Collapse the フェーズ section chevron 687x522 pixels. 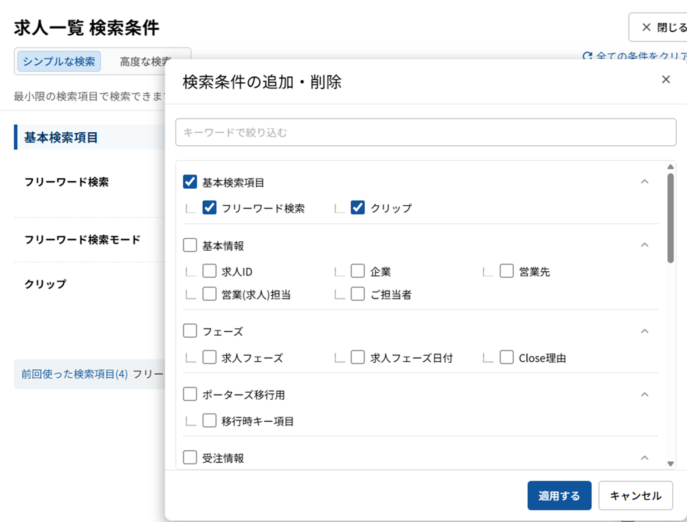[x=644, y=331]
